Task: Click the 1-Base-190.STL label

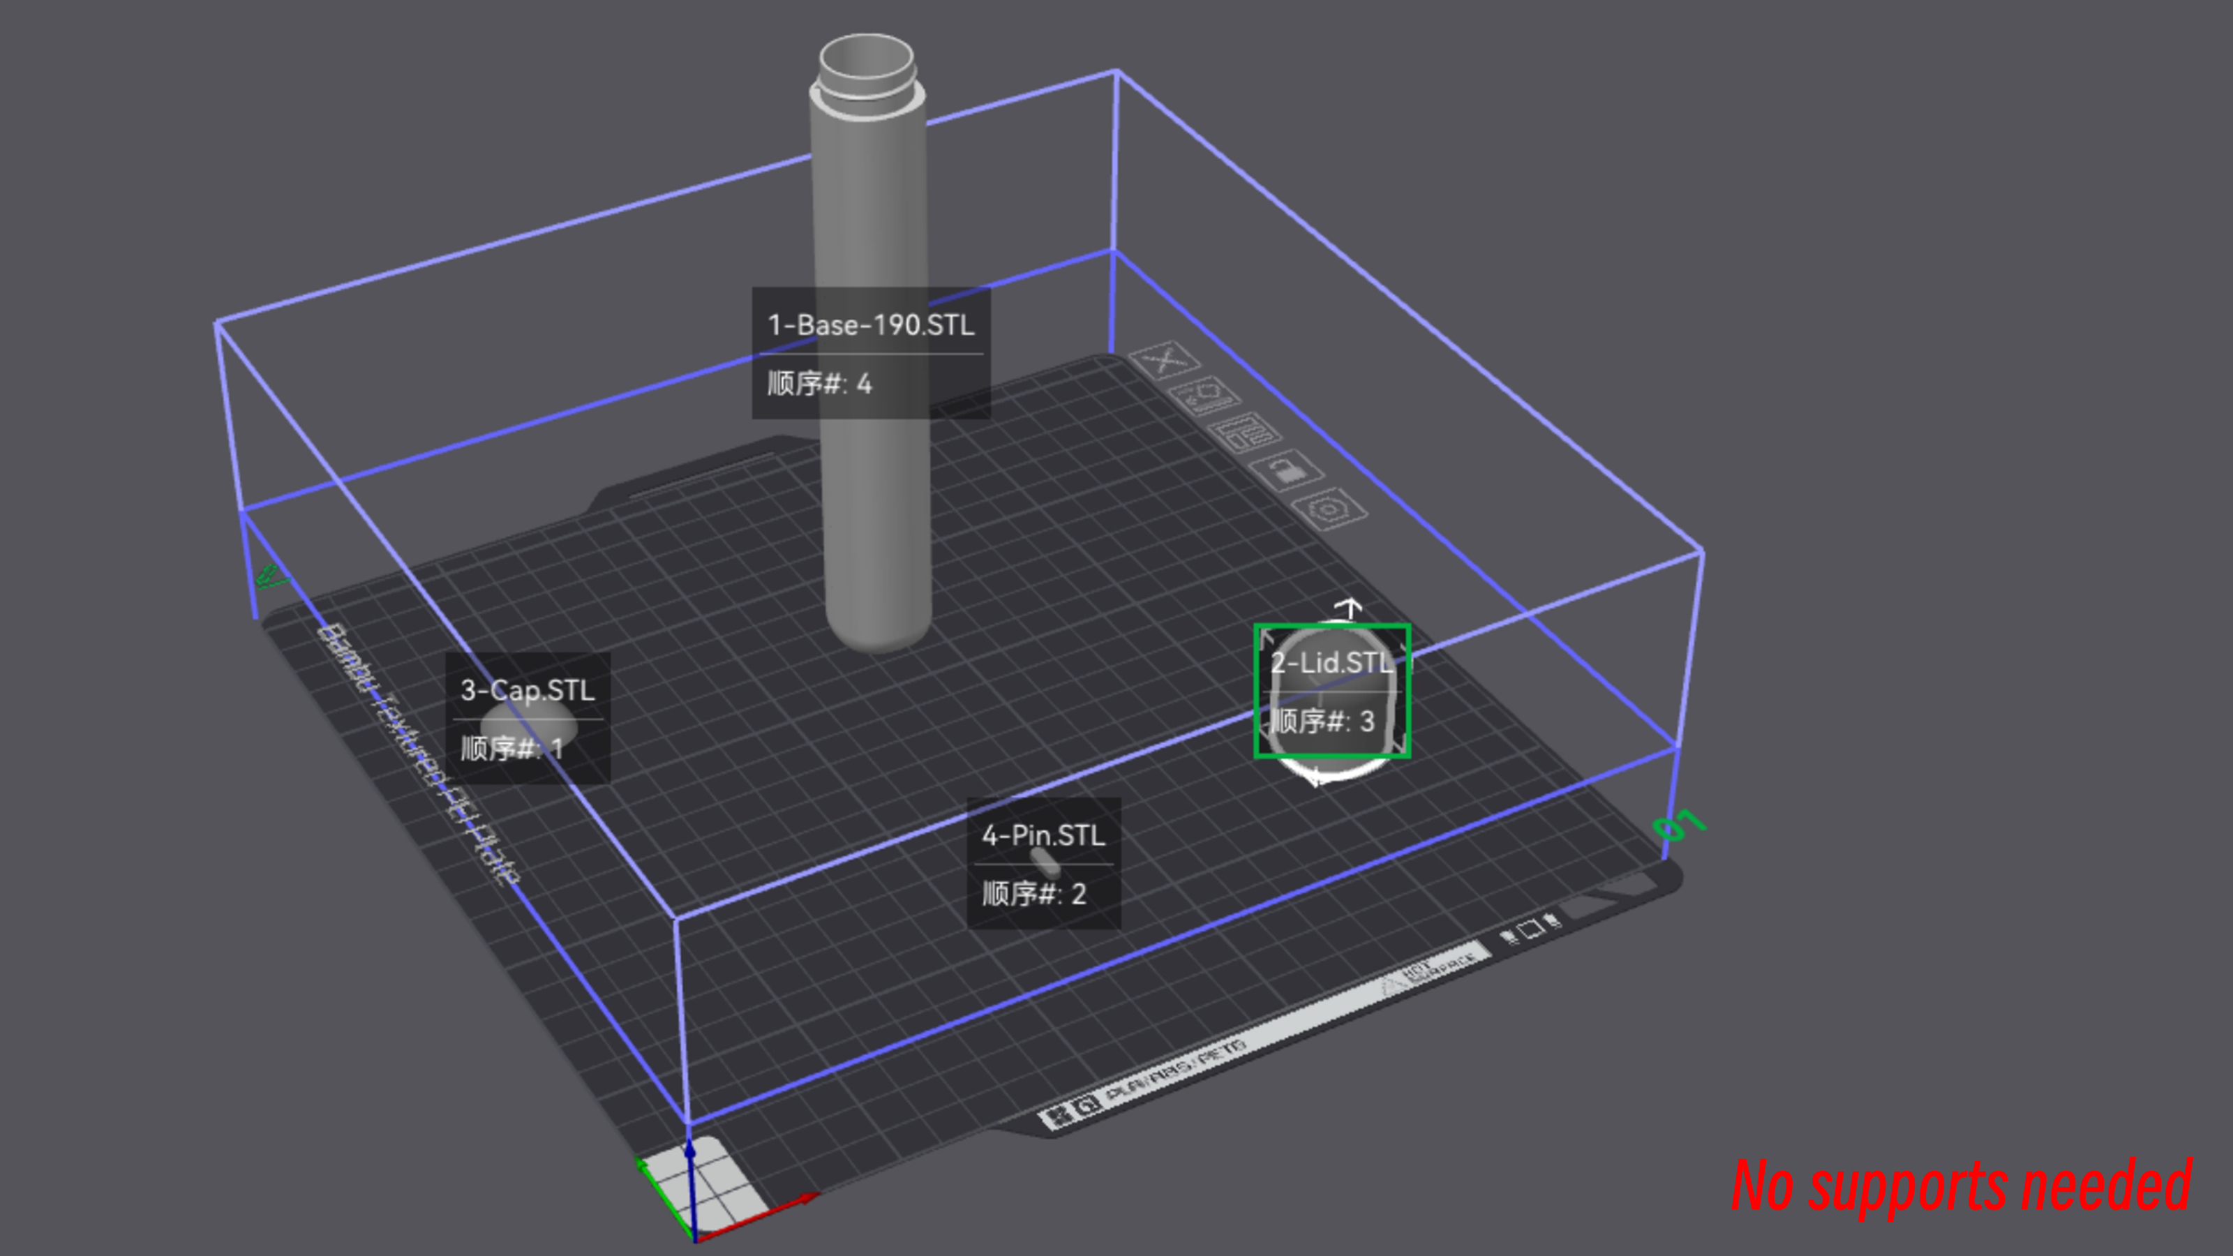Action: pyautogui.click(x=870, y=324)
